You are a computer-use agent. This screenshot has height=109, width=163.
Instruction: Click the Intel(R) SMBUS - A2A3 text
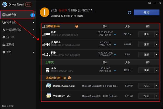[62, 71]
